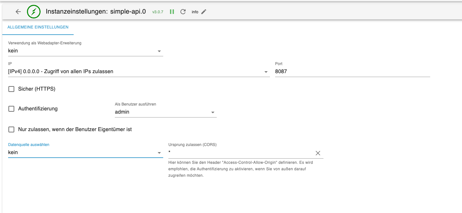Click the simple-api adapter logo icon

[x=34, y=12]
